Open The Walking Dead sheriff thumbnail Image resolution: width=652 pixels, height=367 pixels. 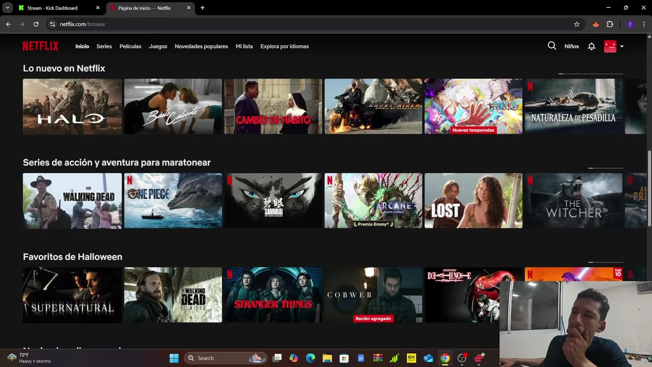click(x=72, y=201)
